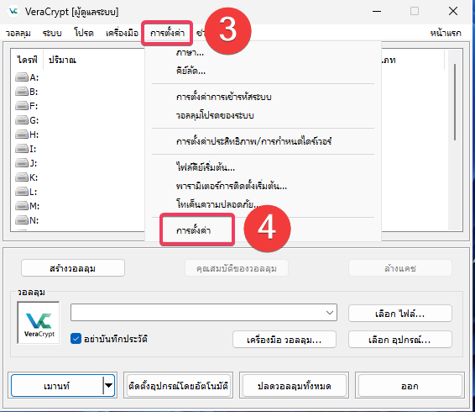Open the วอลลุม menu
Image resolution: width=475 pixels, height=412 pixels.
18,33
